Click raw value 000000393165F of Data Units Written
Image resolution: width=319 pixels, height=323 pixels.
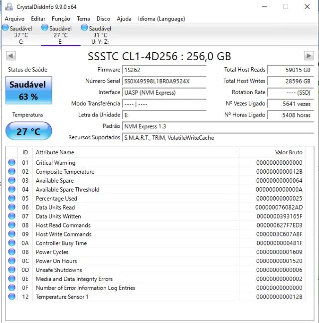[x=280, y=216]
